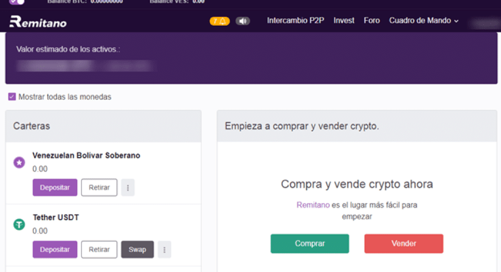This screenshot has width=501, height=272.
Task: Click the Valor estimado de los activos label
Action: [x=68, y=49]
